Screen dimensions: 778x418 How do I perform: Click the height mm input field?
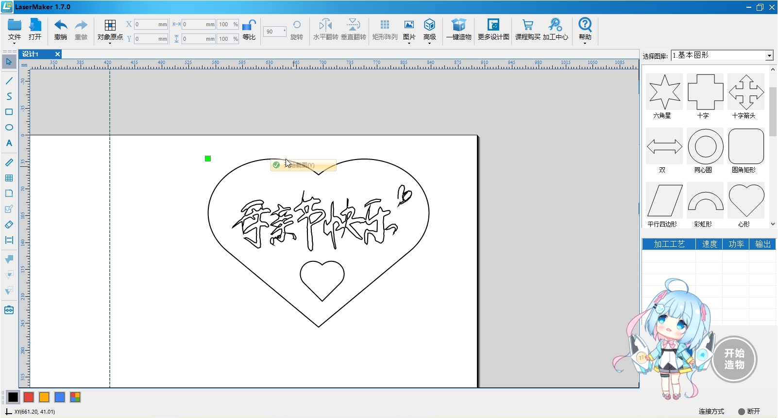pos(199,39)
